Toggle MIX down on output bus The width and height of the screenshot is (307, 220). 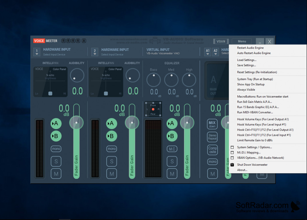point(212,124)
